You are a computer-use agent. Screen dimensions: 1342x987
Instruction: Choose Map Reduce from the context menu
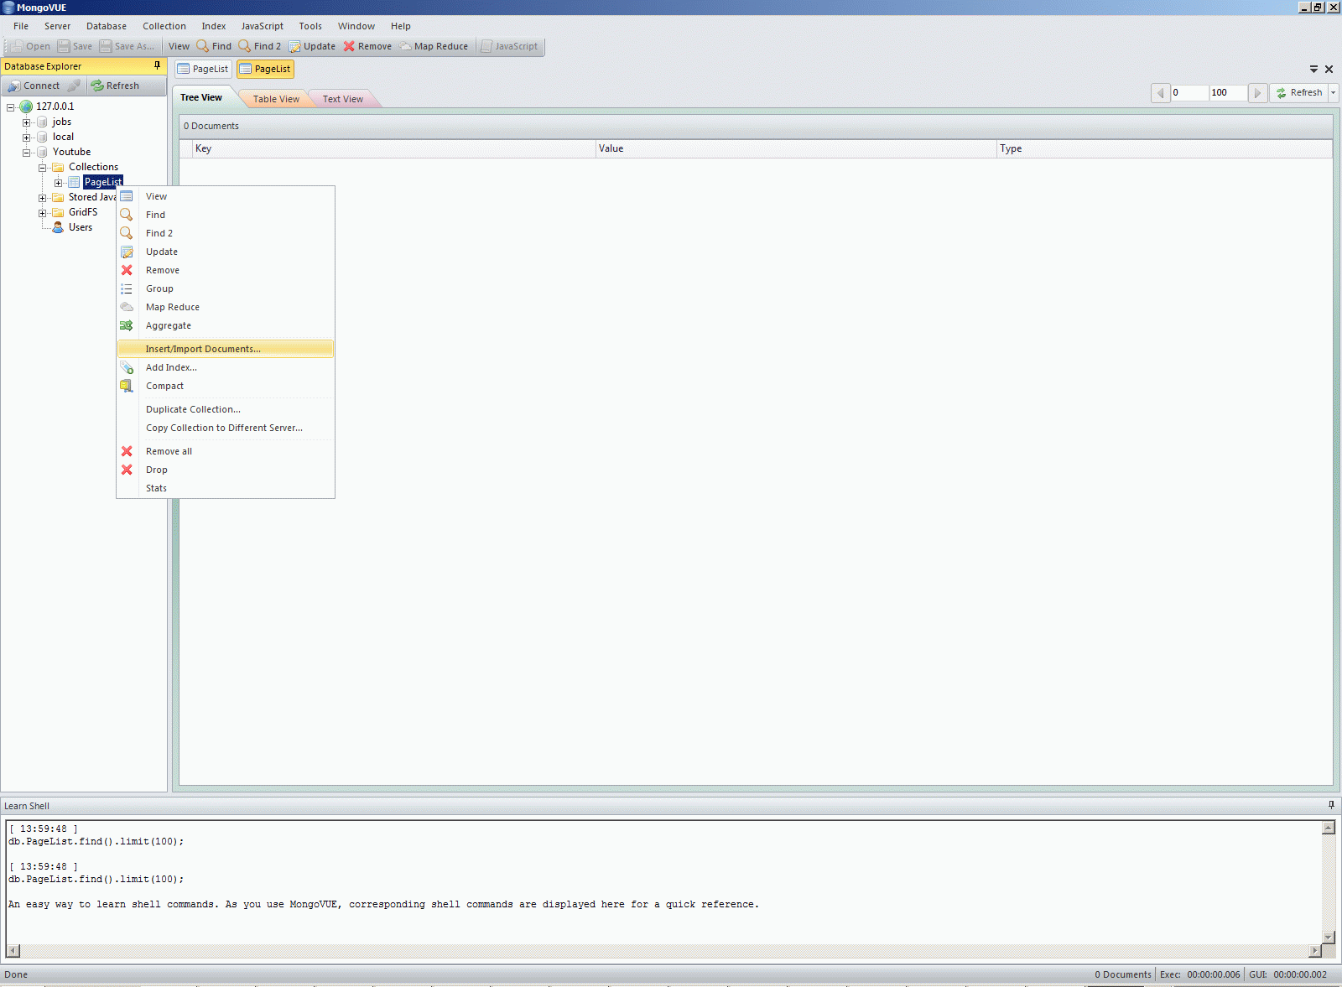(x=226, y=307)
